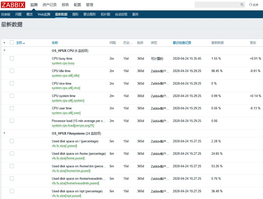This screenshot has height=199, width=263.
Task: Click the system.cpu.busy key
Action: (63, 63)
